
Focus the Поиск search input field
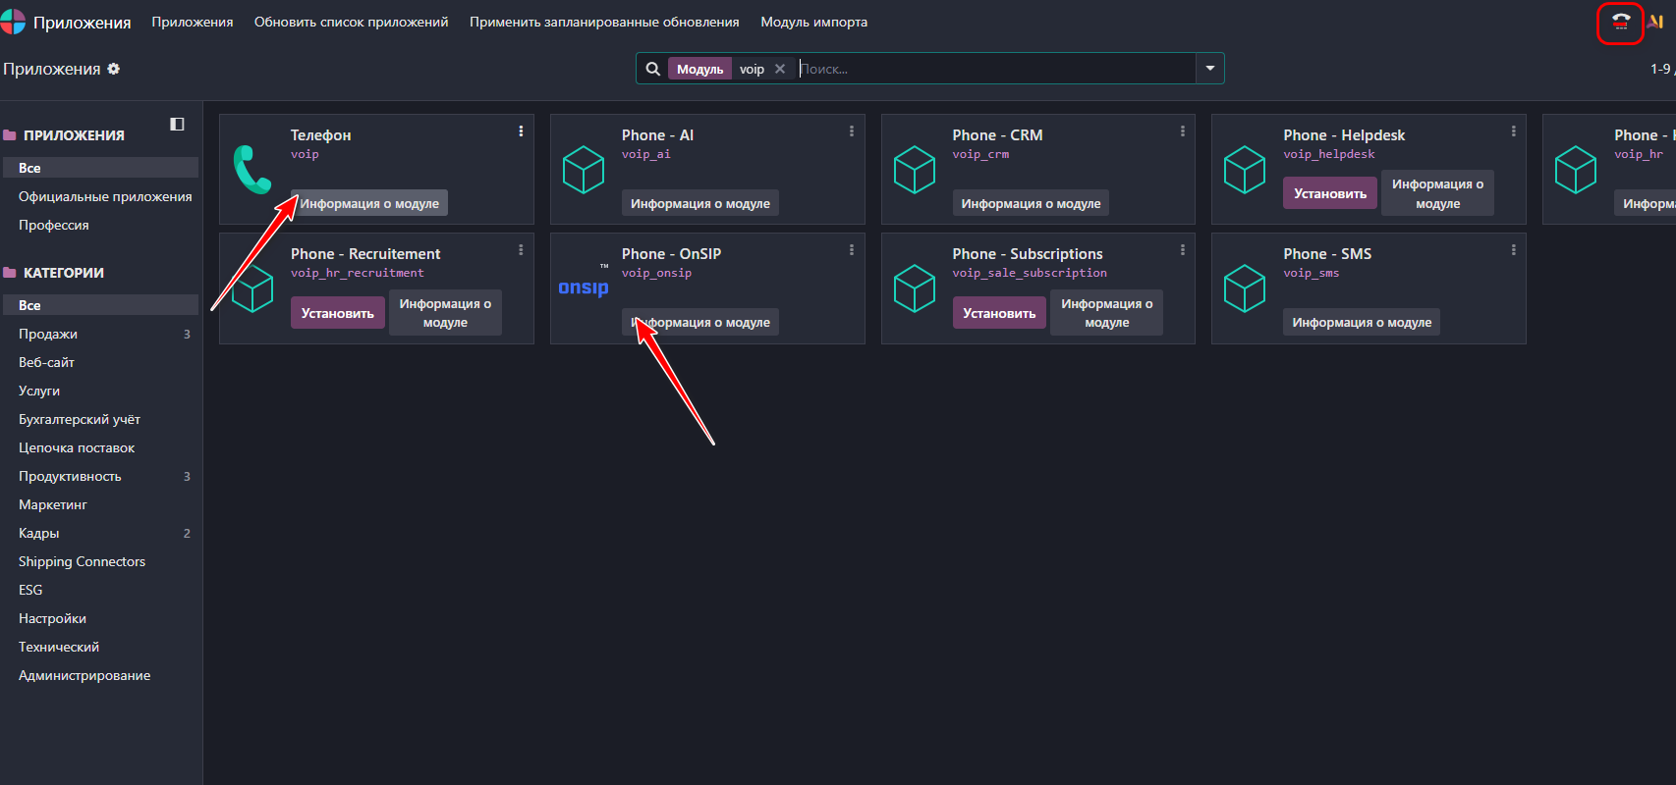point(994,69)
